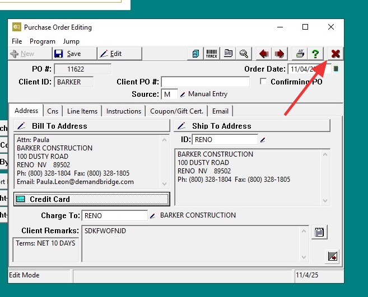This screenshot has width=368, height=297.
Task: Switch to the Instructions tab
Action: (124, 111)
